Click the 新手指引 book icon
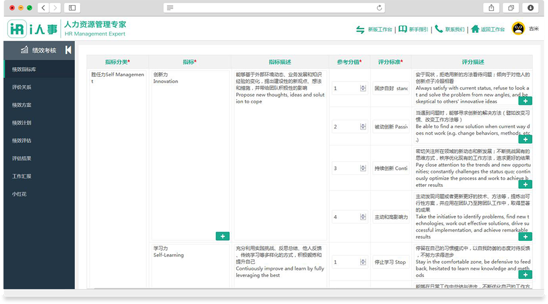The height and width of the screenshot is (304, 548). tap(403, 29)
